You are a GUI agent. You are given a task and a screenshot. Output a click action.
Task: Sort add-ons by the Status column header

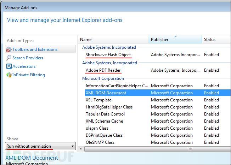tap(216, 40)
